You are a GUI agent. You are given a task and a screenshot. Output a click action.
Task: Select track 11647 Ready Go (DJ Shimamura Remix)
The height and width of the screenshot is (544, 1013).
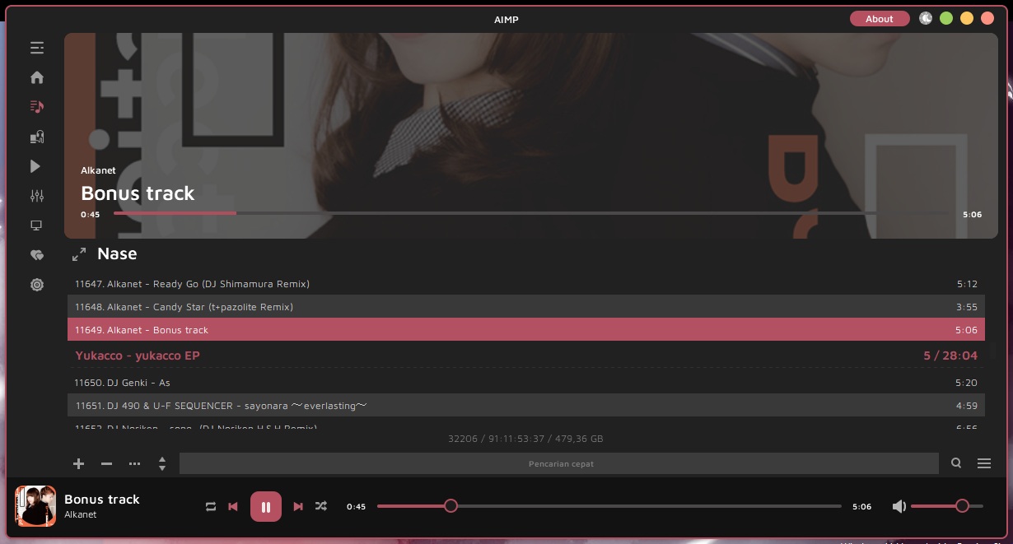click(526, 284)
